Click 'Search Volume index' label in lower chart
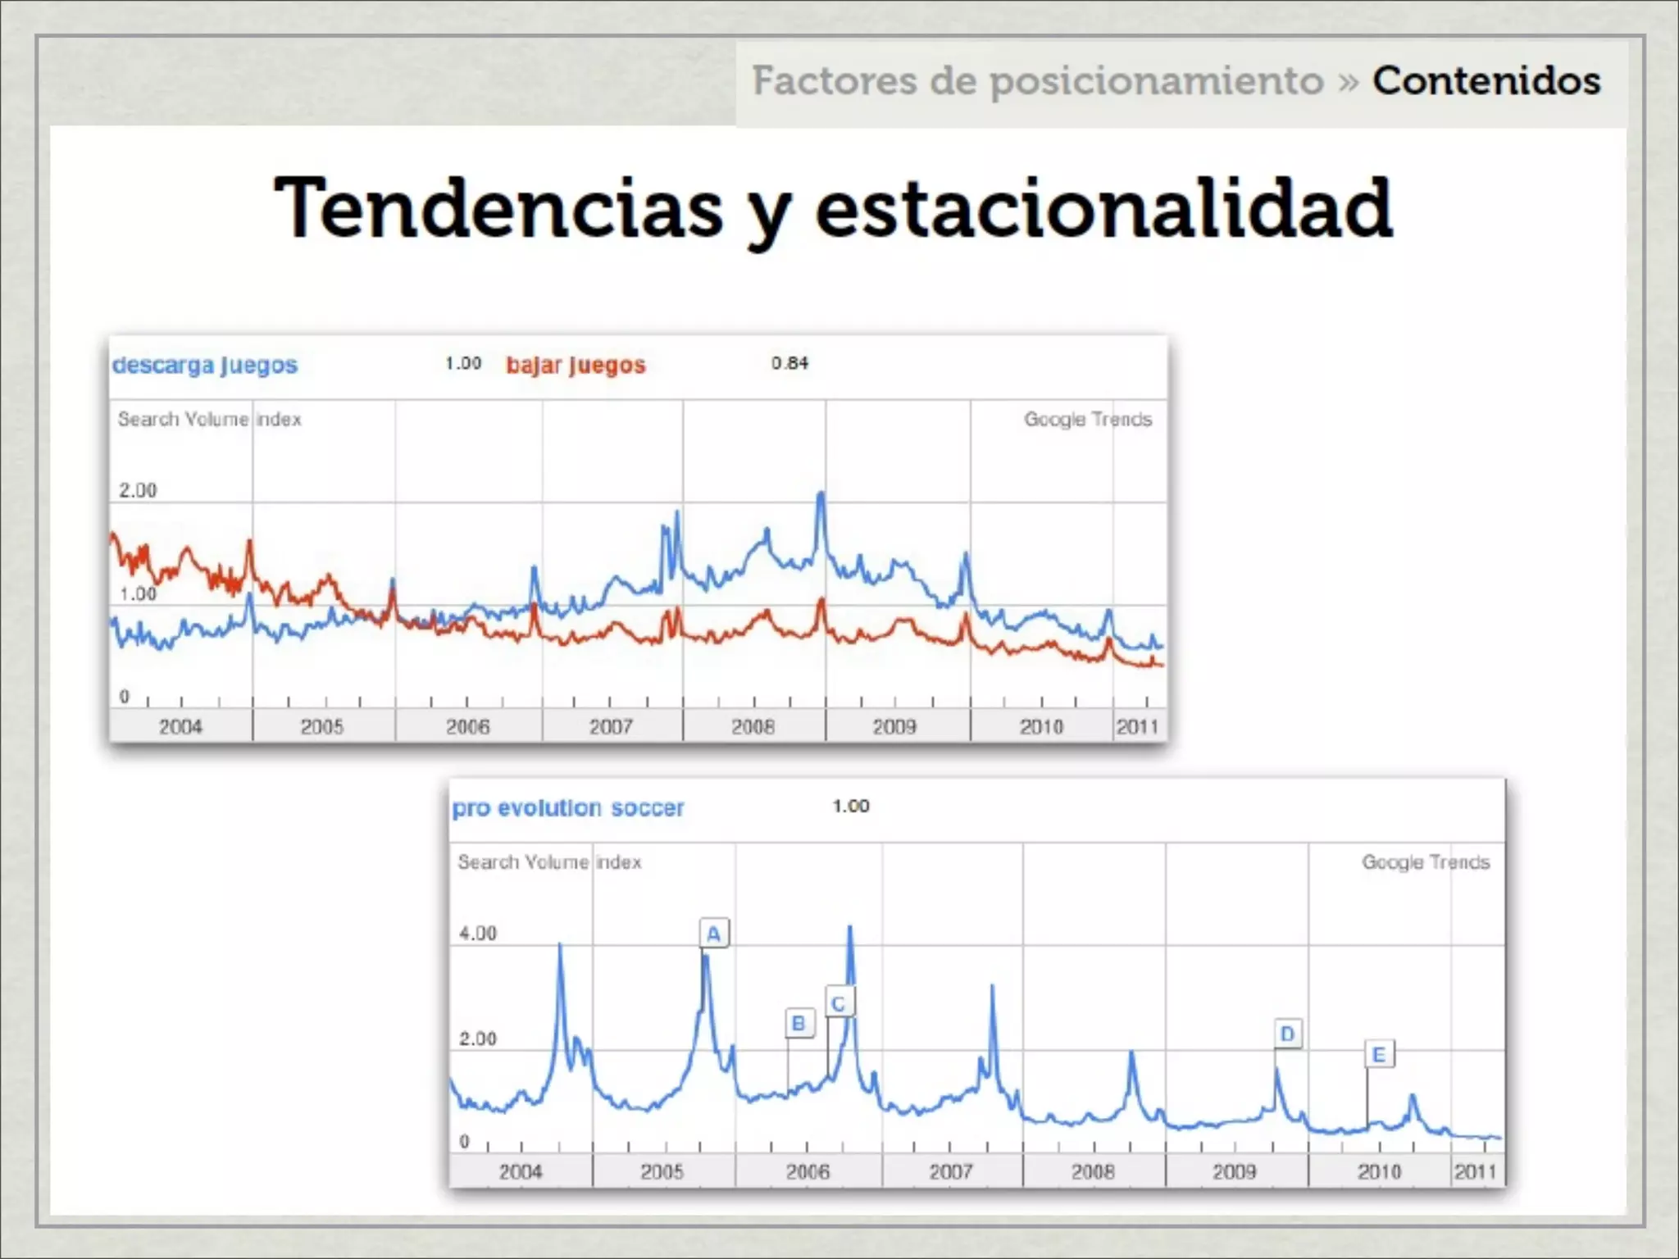 [549, 862]
